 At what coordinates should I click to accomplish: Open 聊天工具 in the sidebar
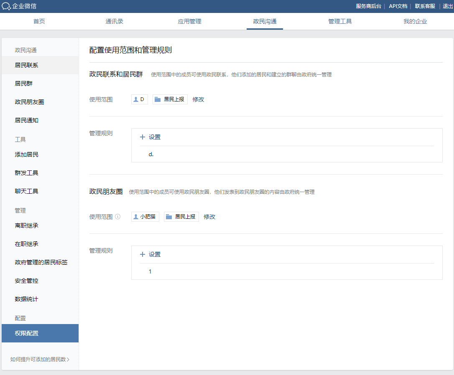40,191
